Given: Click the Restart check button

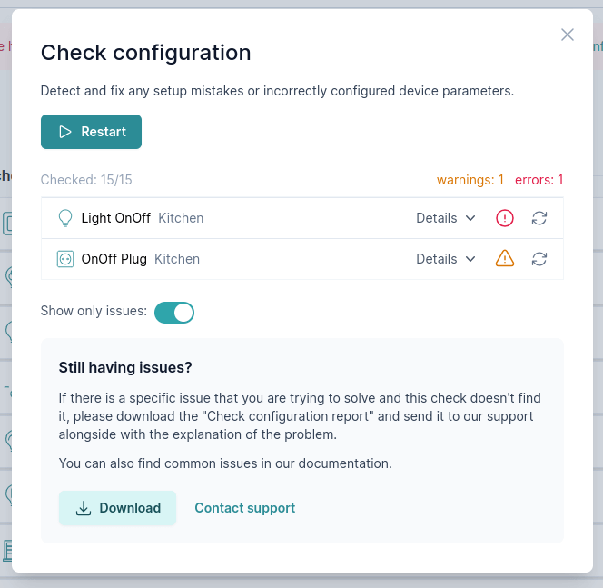Looking at the screenshot, I should pos(91,132).
